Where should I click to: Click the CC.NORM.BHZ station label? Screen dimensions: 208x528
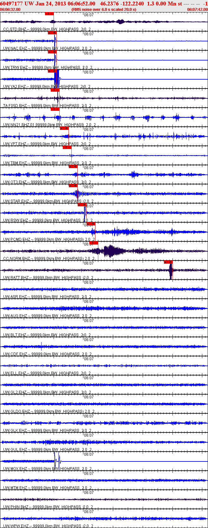tap(49, 259)
